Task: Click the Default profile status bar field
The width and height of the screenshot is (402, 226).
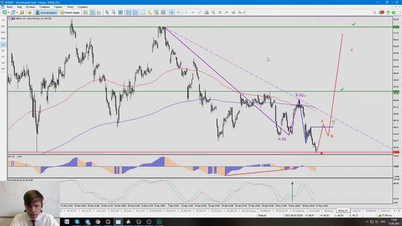Action: pyautogui.click(x=262, y=215)
